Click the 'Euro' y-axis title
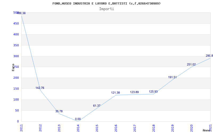Image resolution: width=213 pixels, height=133 pixels. click(13, 67)
